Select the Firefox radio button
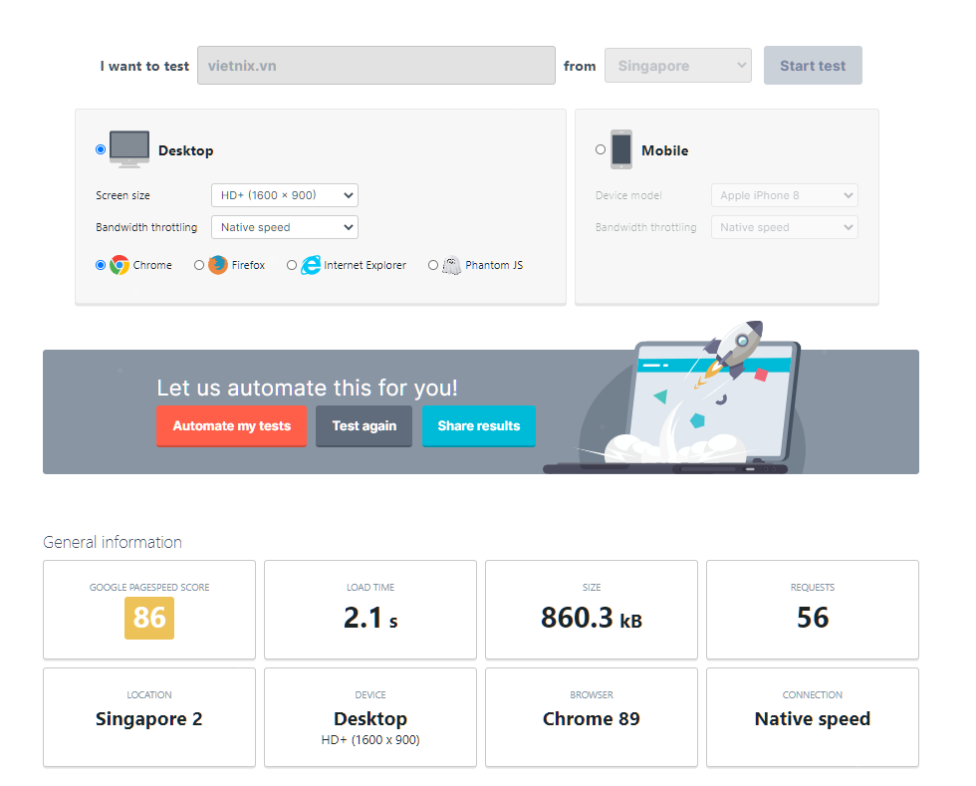The image size is (976, 786). click(x=198, y=265)
